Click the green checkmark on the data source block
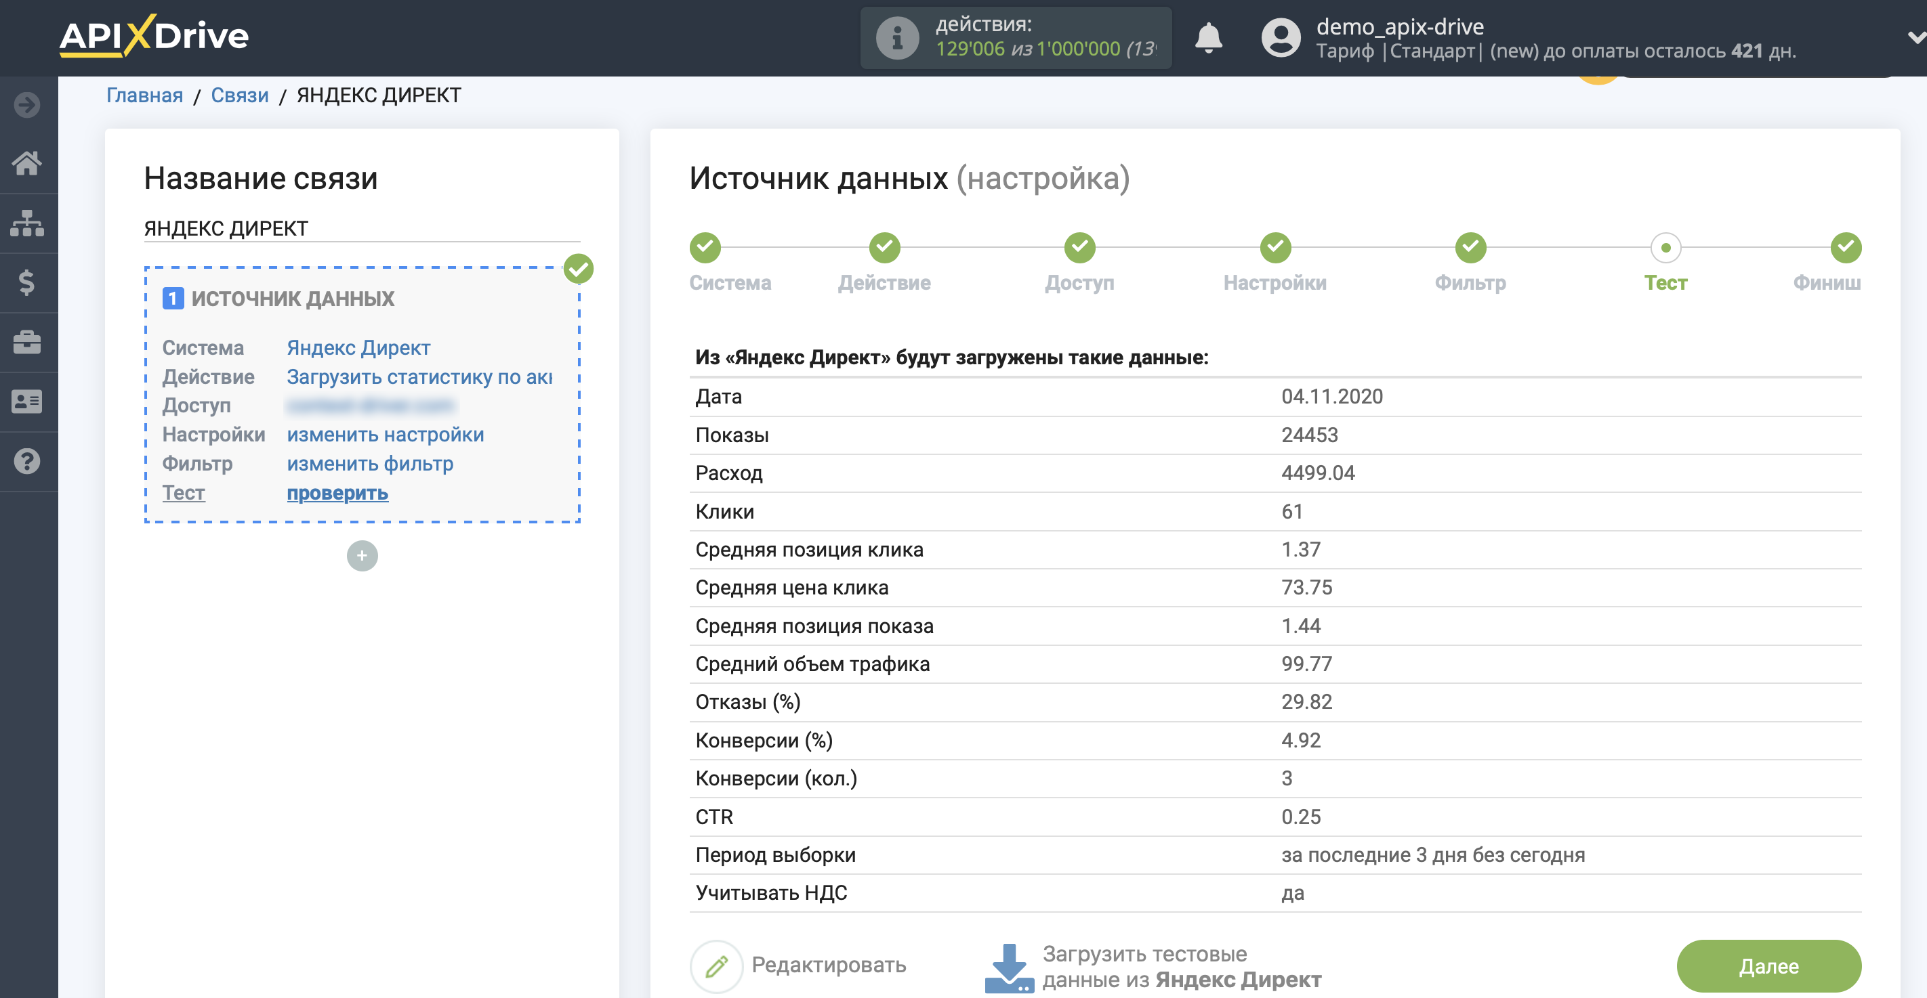This screenshot has height=998, width=1927. click(578, 268)
